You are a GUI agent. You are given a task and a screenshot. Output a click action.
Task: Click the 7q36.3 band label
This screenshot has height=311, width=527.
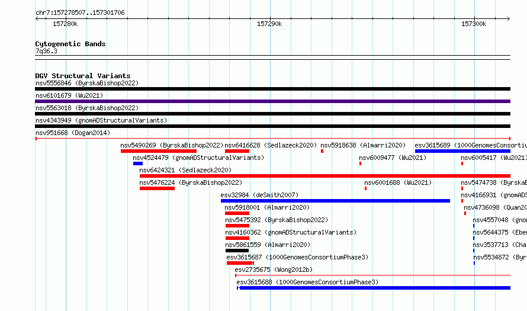46,51
